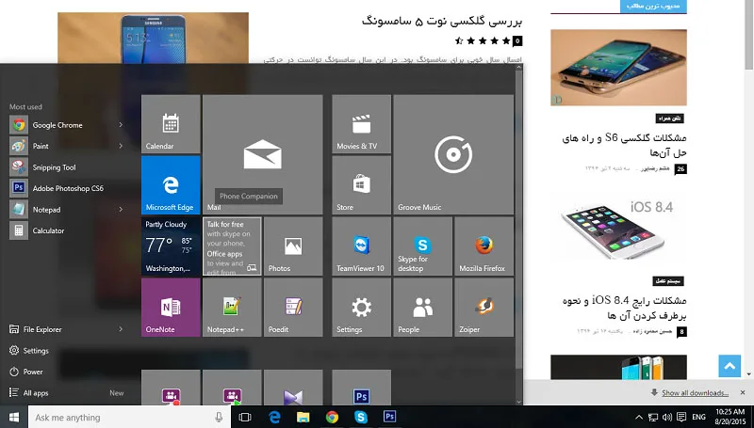Viewport: 754px width, 428px height.
Task: Expand Notepad jump list arrow
Action: click(121, 209)
